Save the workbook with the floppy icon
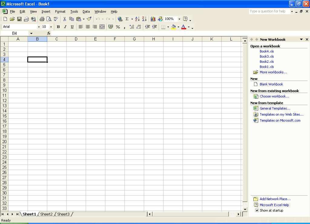Image resolution: width=310 pixels, height=224 pixels. click(x=19, y=19)
